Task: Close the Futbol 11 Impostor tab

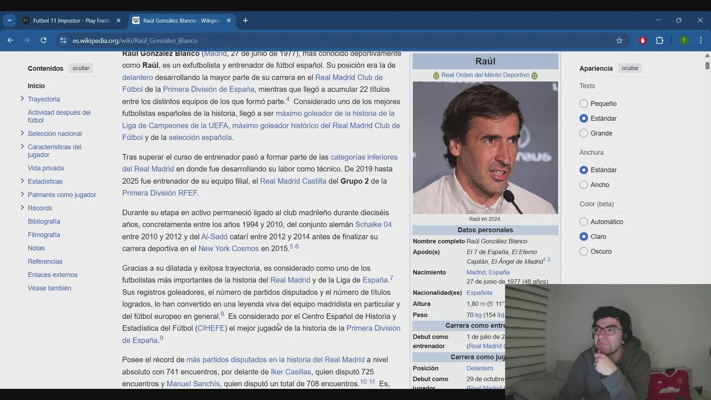Action: pyautogui.click(x=118, y=21)
